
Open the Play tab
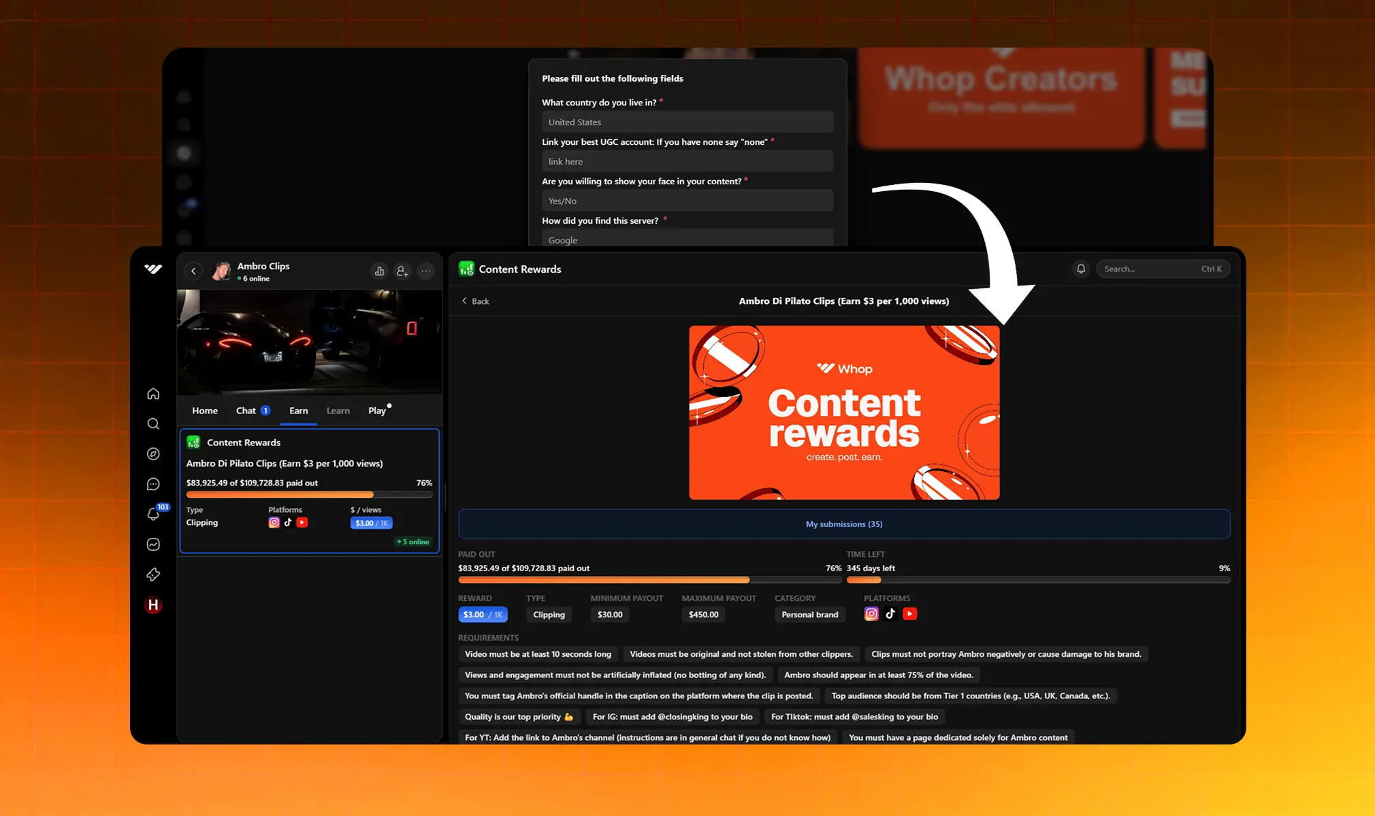(x=378, y=410)
